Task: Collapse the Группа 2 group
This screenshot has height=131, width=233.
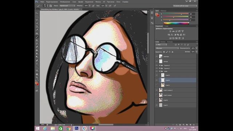Action: [x=160, y=68]
